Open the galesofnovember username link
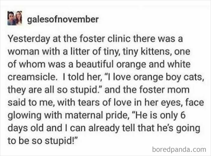 tap(63, 20)
